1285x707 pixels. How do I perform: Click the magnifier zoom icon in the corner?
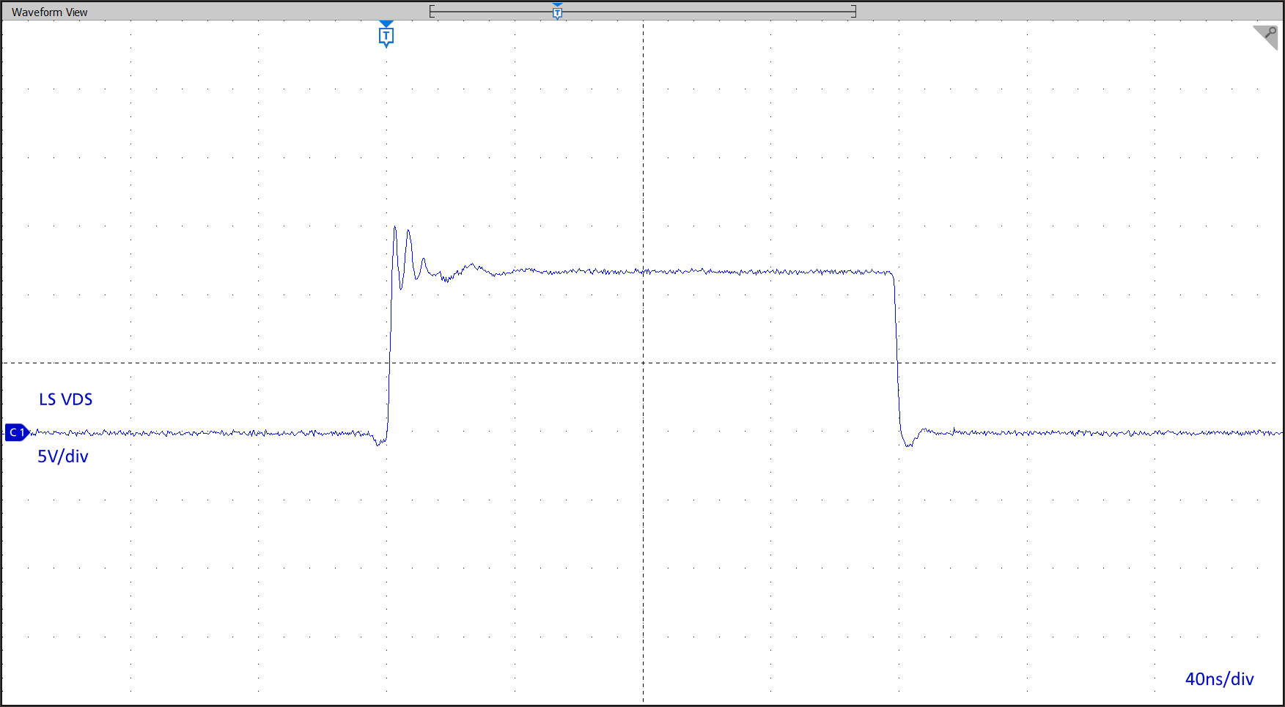point(1267,35)
